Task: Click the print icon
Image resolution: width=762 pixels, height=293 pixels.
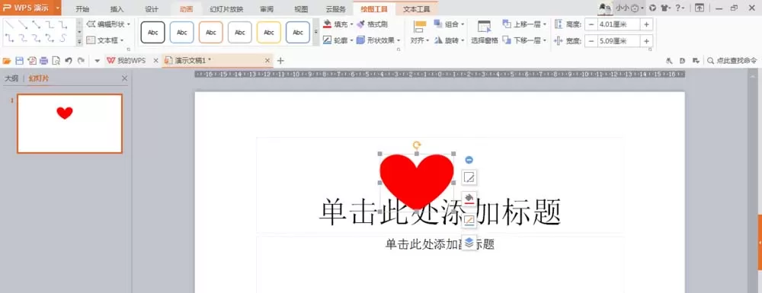Action: point(43,61)
